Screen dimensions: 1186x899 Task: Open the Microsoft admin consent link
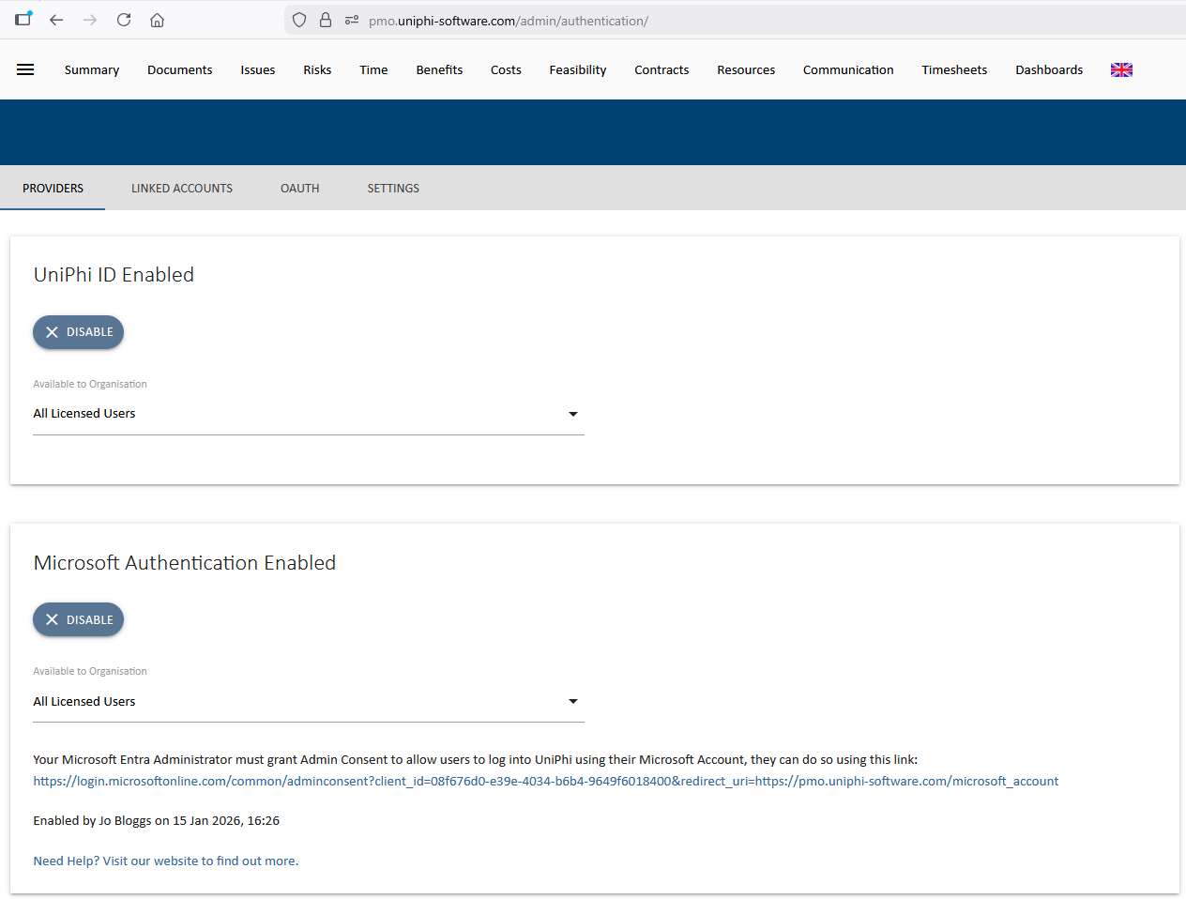pyautogui.click(x=545, y=781)
